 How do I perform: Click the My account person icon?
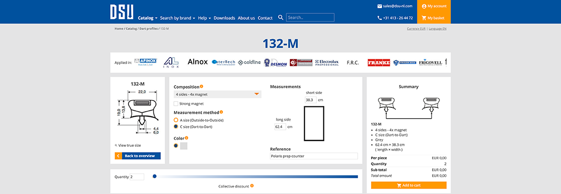(424, 6)
